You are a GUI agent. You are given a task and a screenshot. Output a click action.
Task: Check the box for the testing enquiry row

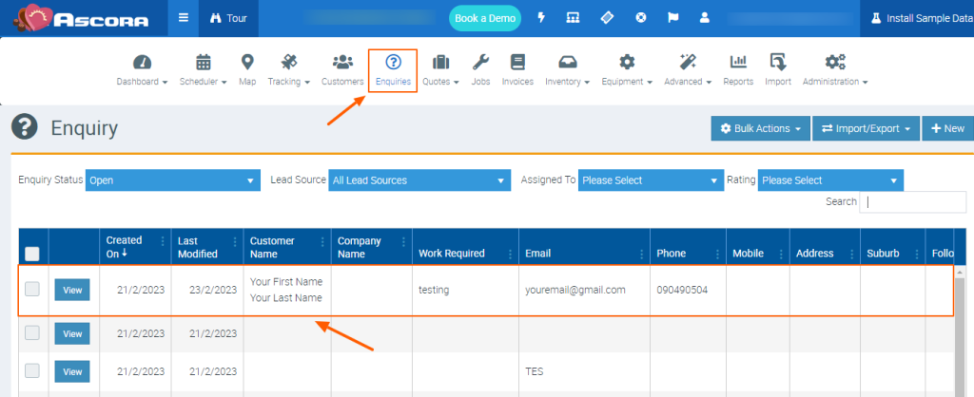pos(32,290)
